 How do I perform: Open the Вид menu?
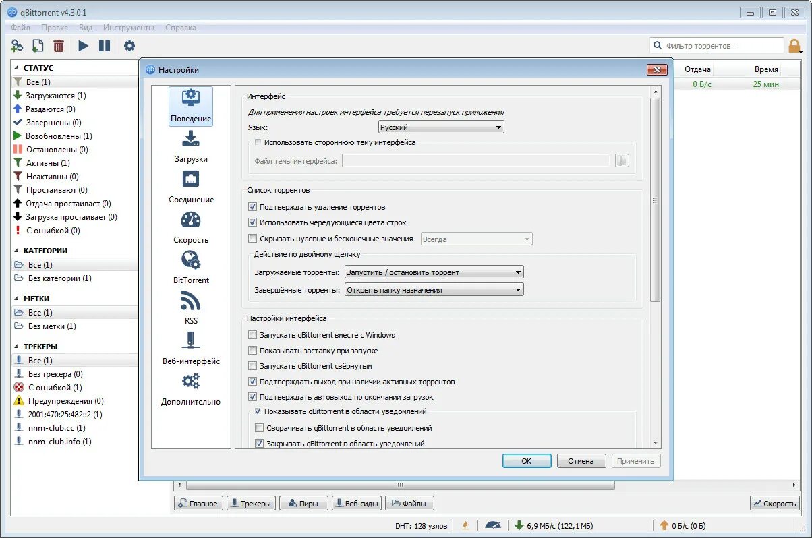86,28
